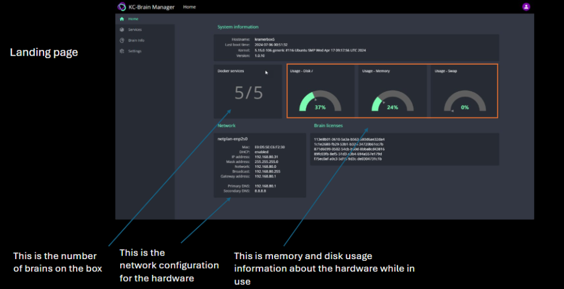This screenshot has height=289, width=564.
Task: Click the Services cube icon in sidebar
Action: pyautogui.click(x=122, y=30)
